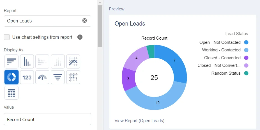Click the Report field containing Open Leads
This screenshot has height=130, width=260.
point(47,21)
